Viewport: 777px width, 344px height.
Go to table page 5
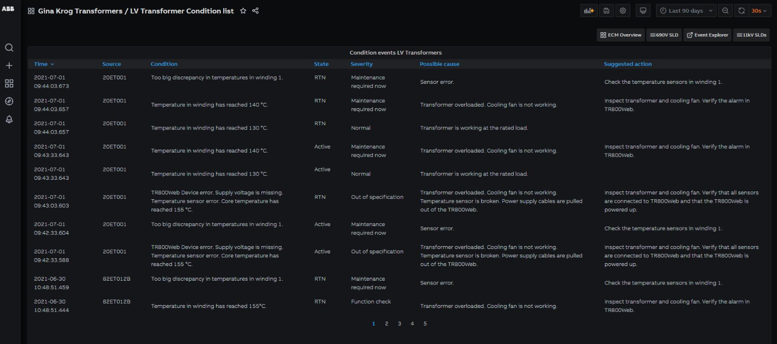pyautogui.click(x=425, y=324)
